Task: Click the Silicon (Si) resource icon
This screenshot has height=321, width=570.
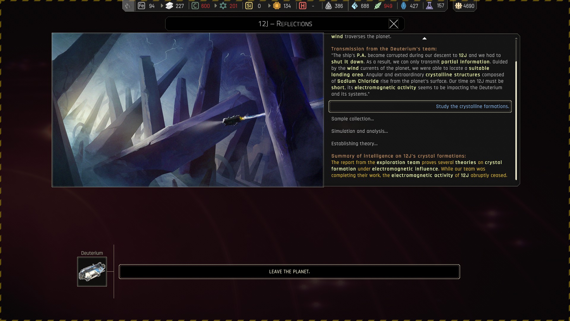Action: (x=249, y=6)
